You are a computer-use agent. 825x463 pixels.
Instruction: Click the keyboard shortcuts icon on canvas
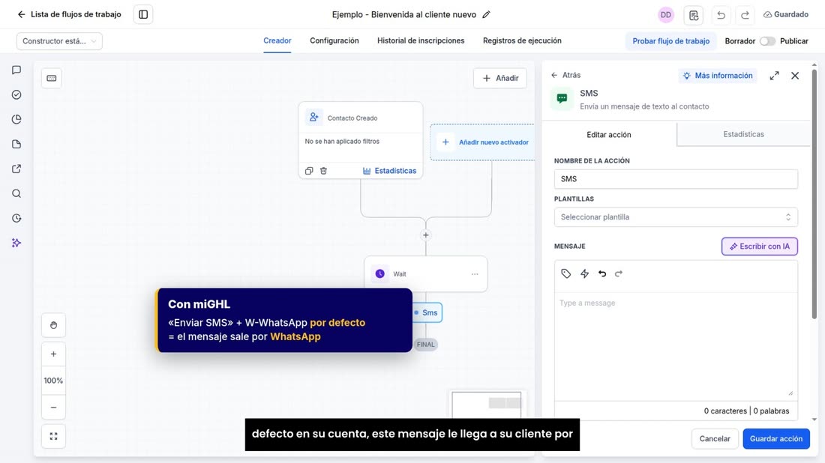click(x=52, y=79)
